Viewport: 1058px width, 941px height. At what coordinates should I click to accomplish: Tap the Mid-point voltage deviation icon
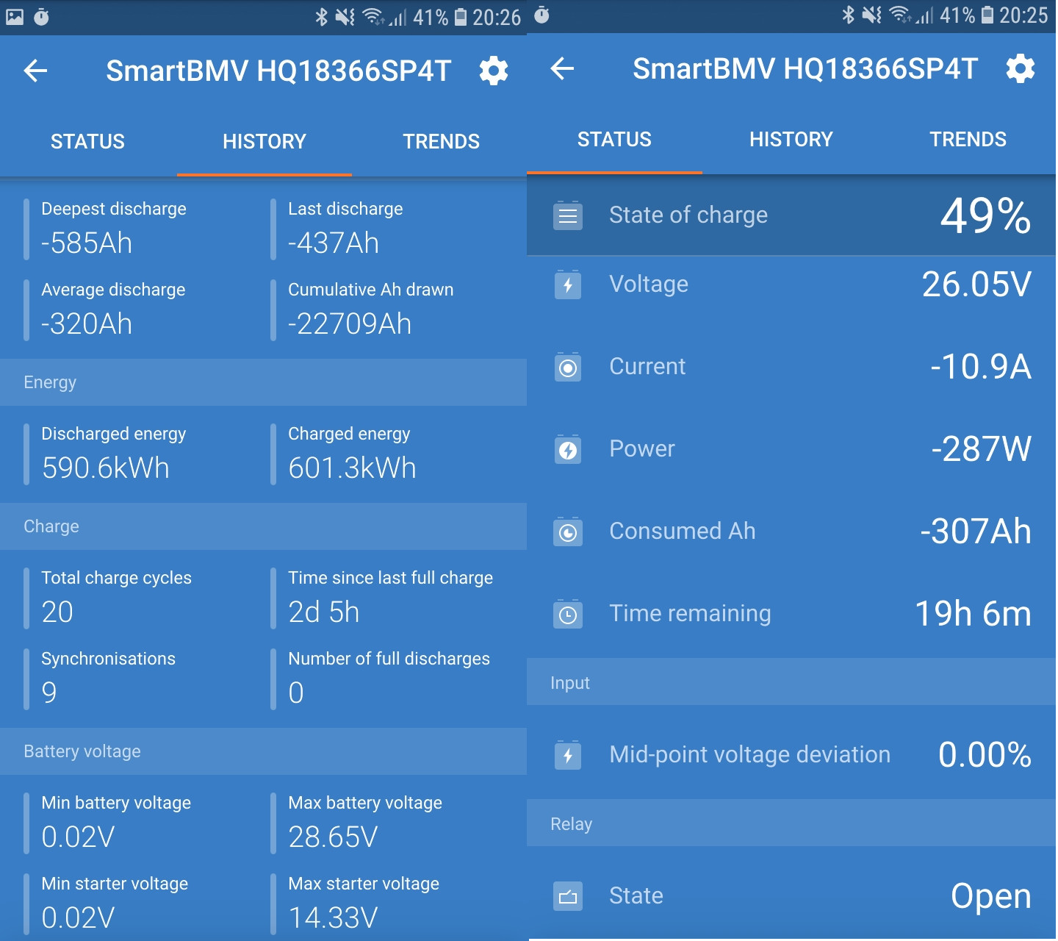pyautogui.click(x=568, y=755)
